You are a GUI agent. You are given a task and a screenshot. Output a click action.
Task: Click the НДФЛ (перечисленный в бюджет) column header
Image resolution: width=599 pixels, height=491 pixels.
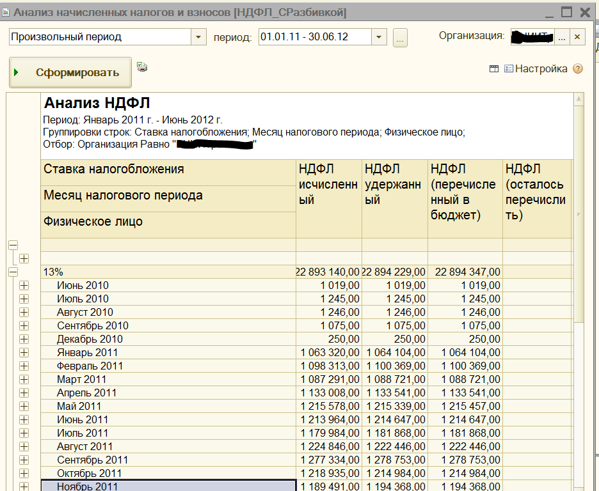[465, 198]
